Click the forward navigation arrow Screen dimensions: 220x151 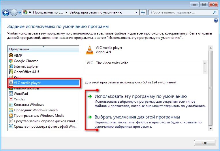14,12
